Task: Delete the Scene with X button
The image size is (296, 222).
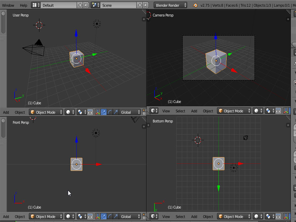Action: point(145,5)
